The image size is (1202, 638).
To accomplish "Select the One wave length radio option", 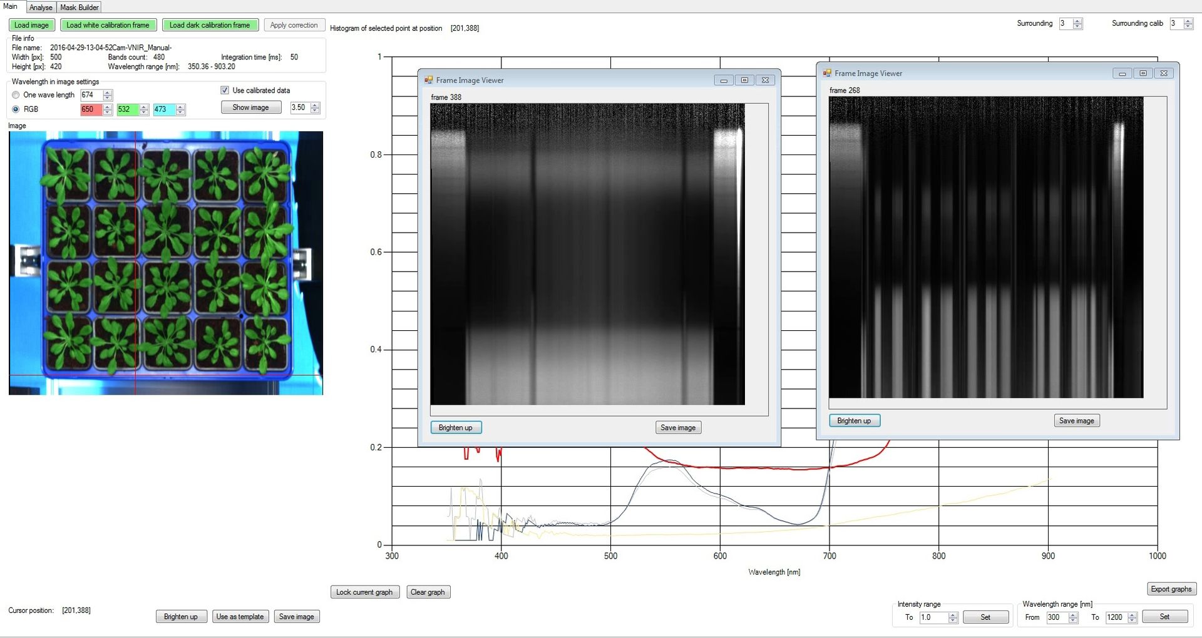I will coord(16,95).
